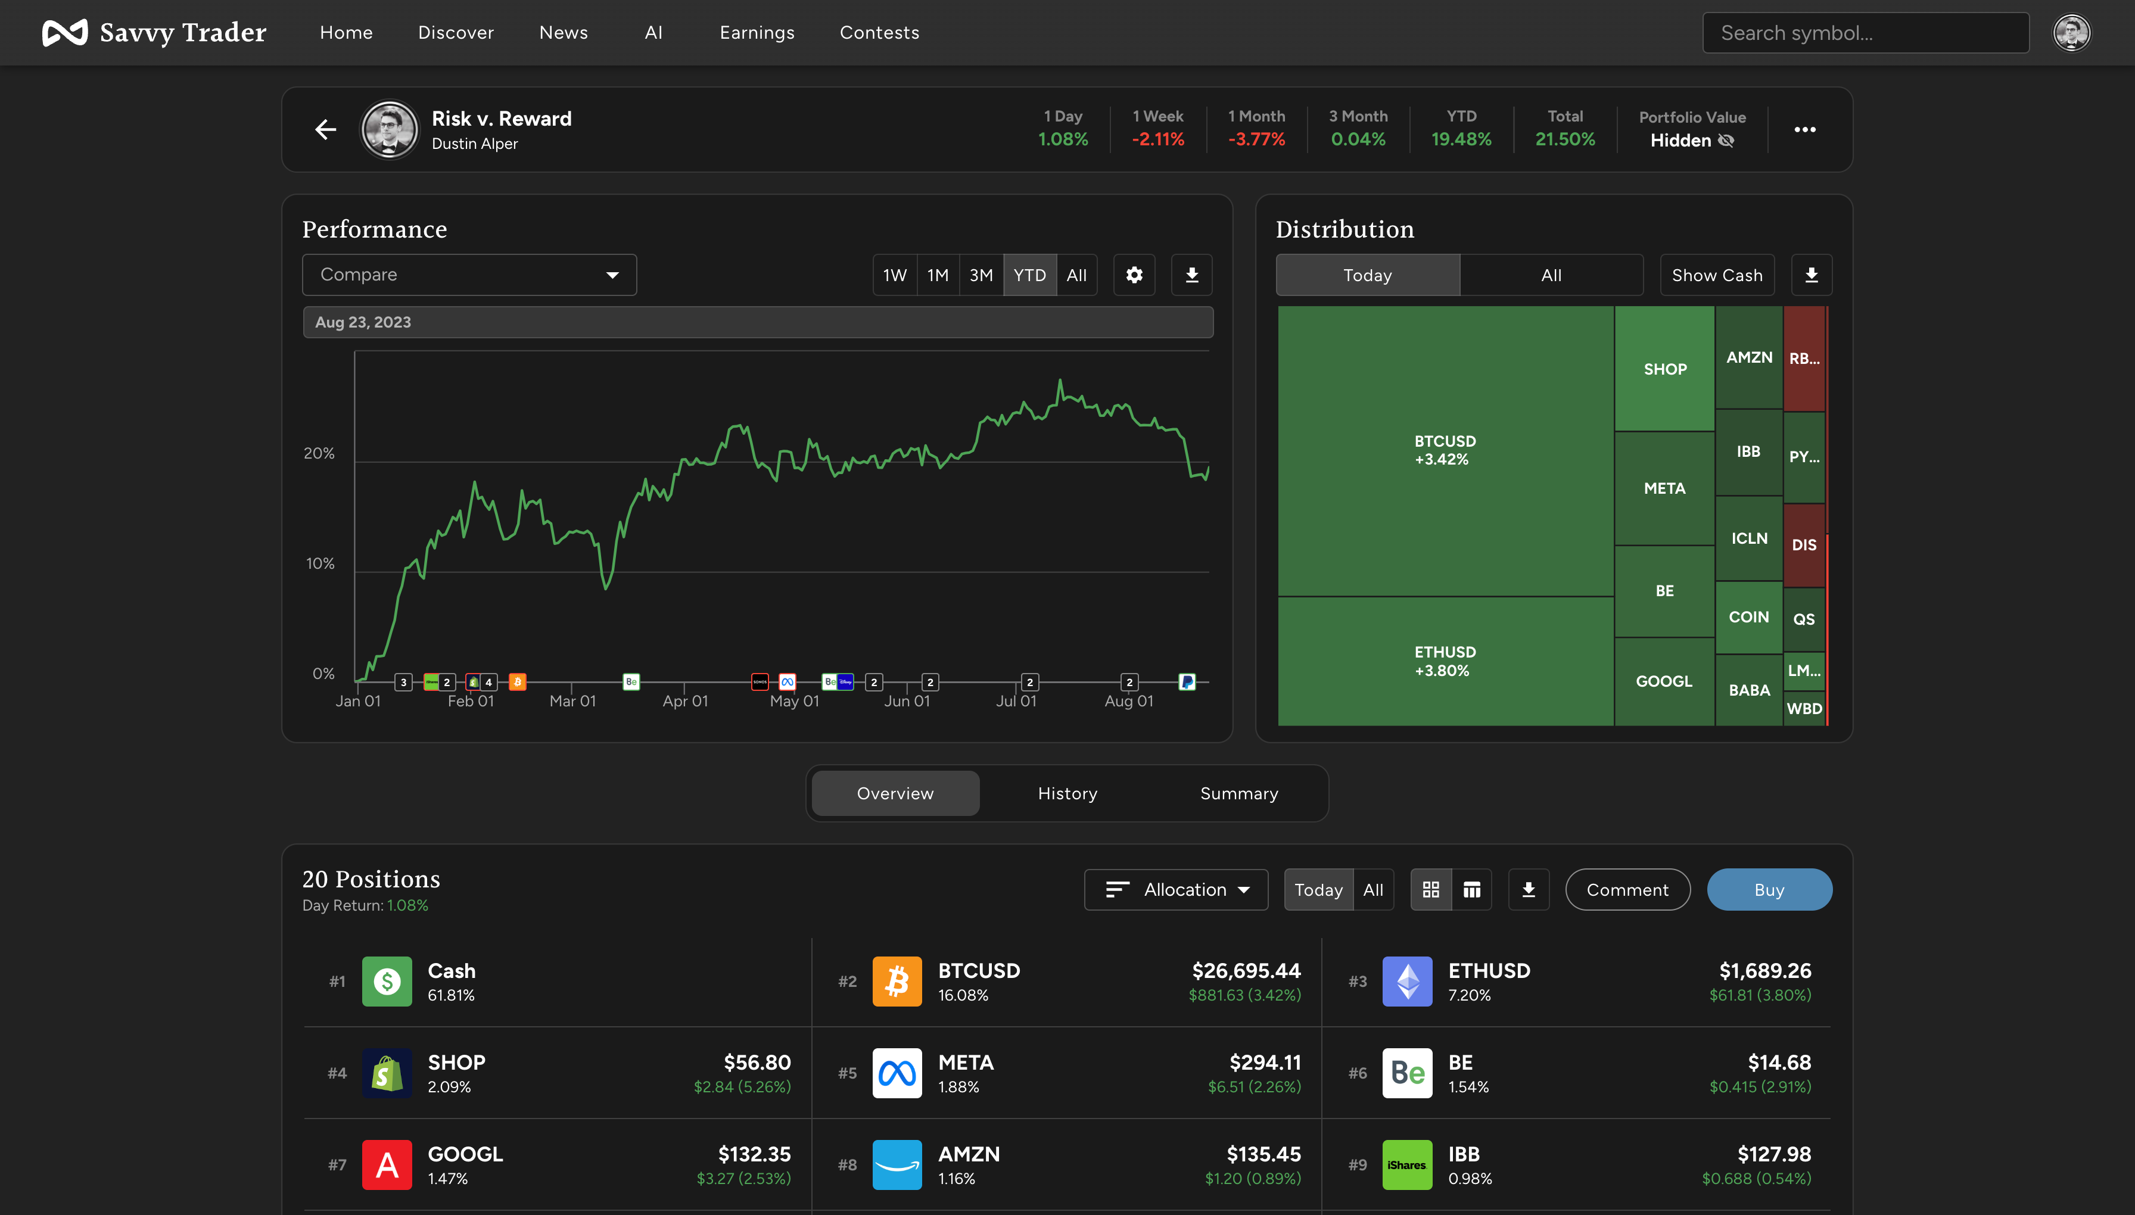Switch positions to table view
This screenshot has width=2135, height=1215.
pyautogui.click(x=1471, y=890)
